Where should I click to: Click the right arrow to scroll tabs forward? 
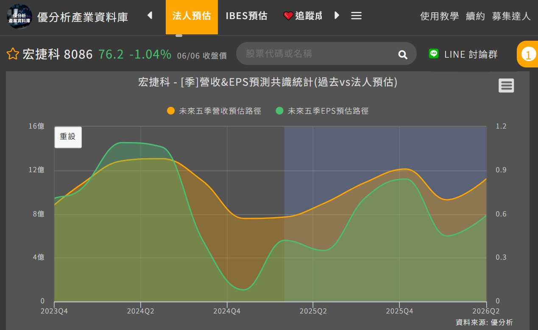[x=337, y=16]
